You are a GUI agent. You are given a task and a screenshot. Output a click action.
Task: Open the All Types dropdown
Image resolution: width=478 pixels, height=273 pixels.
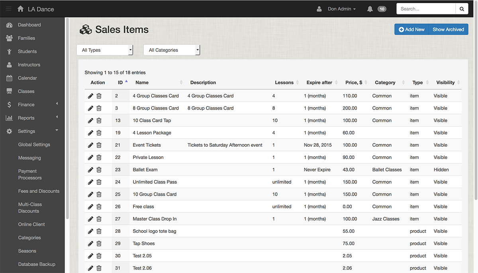104,50
